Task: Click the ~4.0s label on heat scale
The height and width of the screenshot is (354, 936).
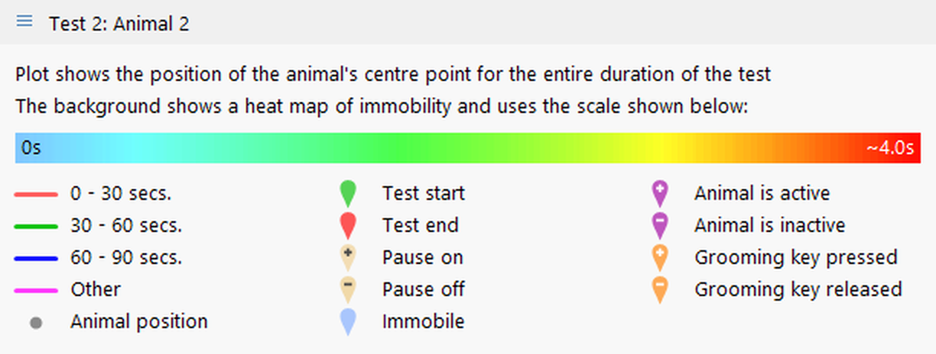Action: pyautogui.click(x=890, y=148)
